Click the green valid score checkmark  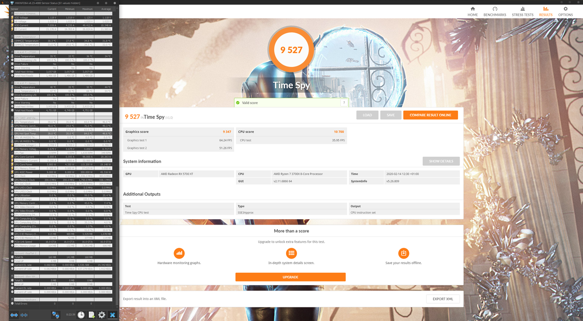tap(238, 103)
